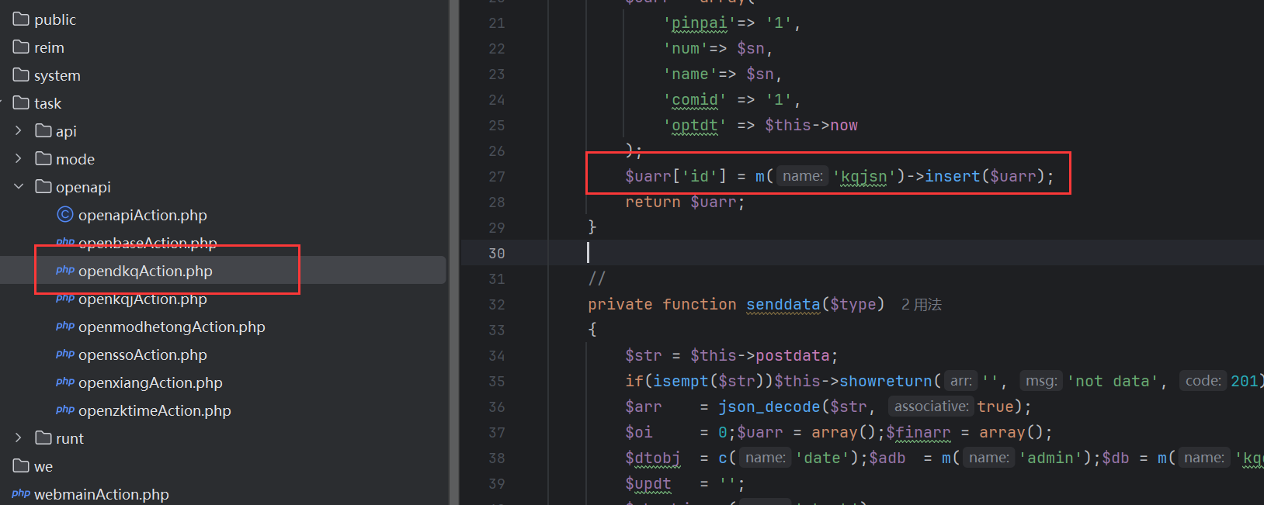
Task: Click the senddata function name
Action: (783, 304)
